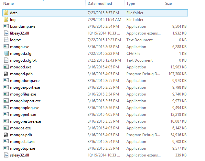Click the 12,218 KB size of mongoperf.exe
The width and height of the screenshot is (205, 161).
pos(178,115)
